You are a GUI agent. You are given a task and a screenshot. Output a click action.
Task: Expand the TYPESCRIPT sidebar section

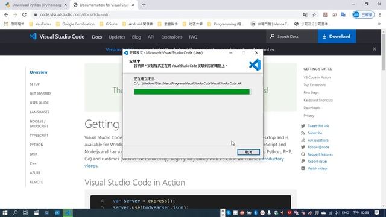[x=39, y=136]
